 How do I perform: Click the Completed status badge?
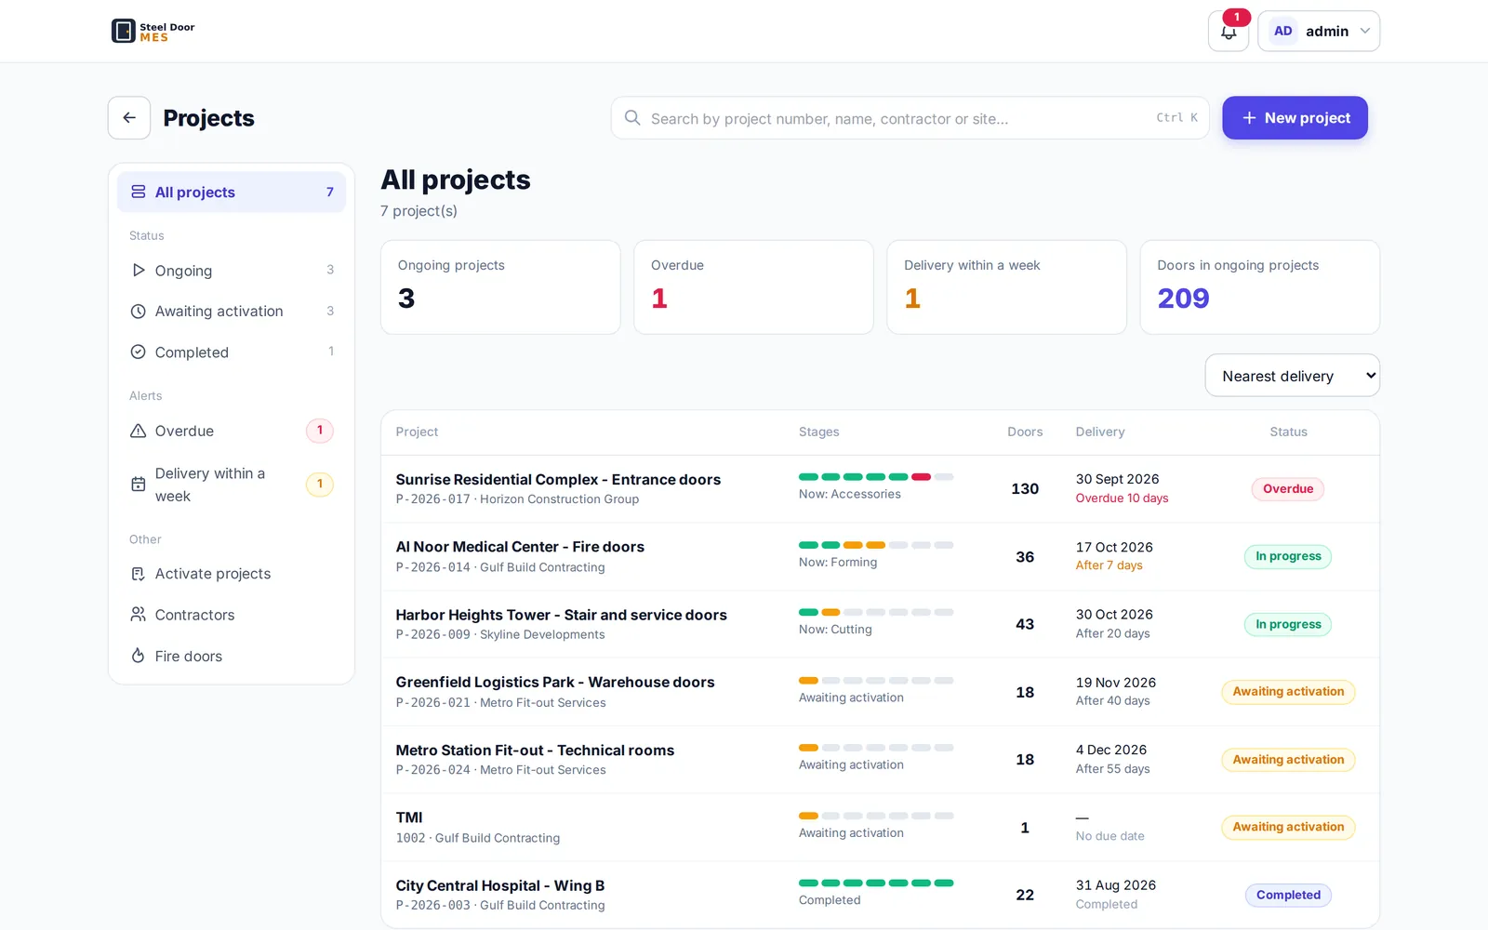pyautogui.click(x=1288, y=896)
